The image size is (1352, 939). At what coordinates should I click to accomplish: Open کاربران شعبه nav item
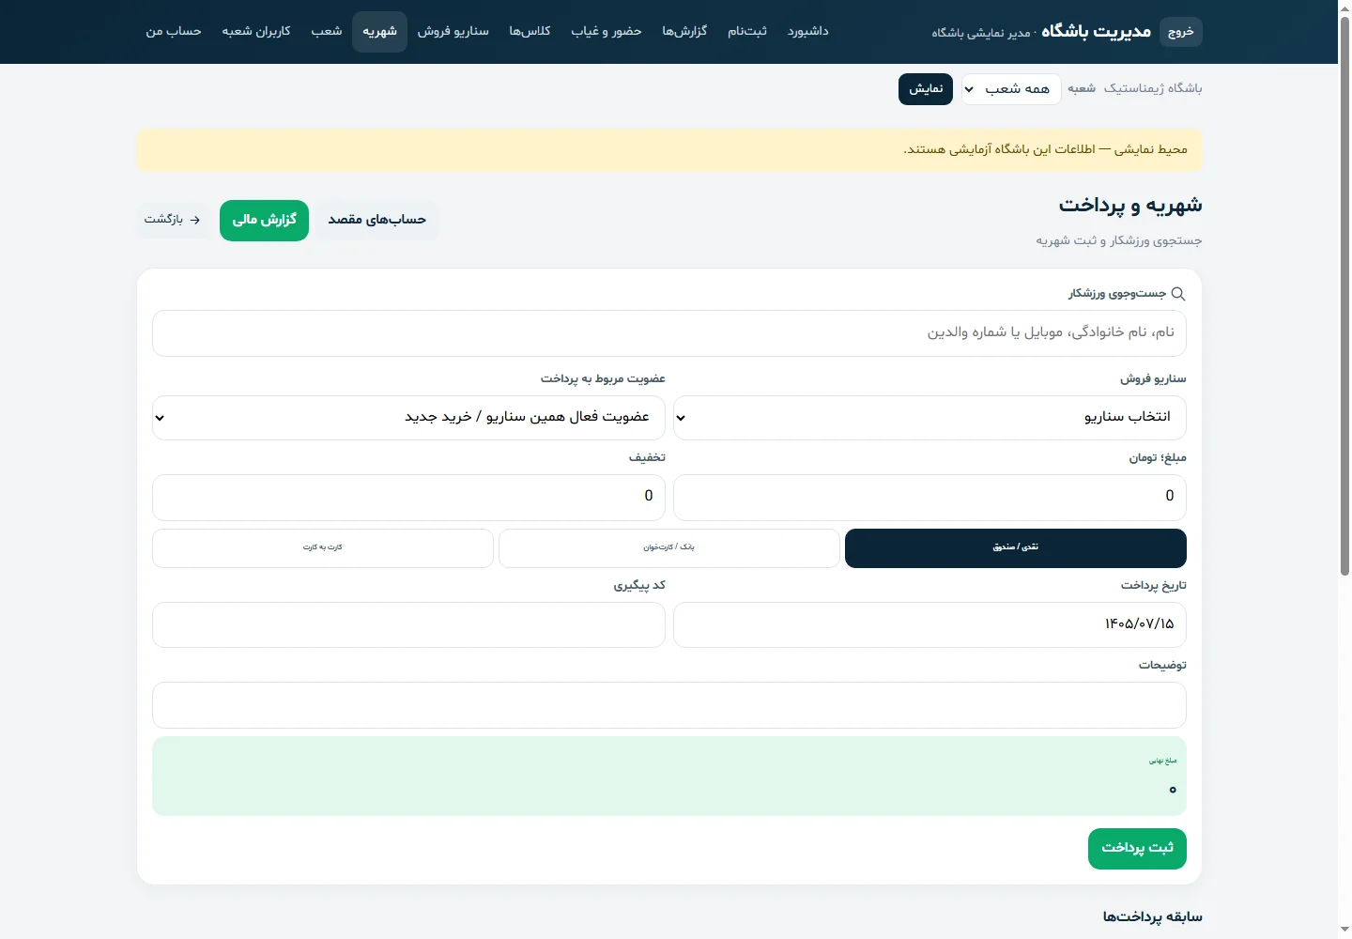[x=256, y=32]
